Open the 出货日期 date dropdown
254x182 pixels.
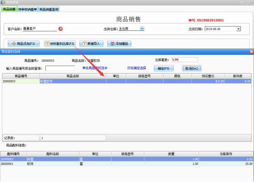(238, 29)
